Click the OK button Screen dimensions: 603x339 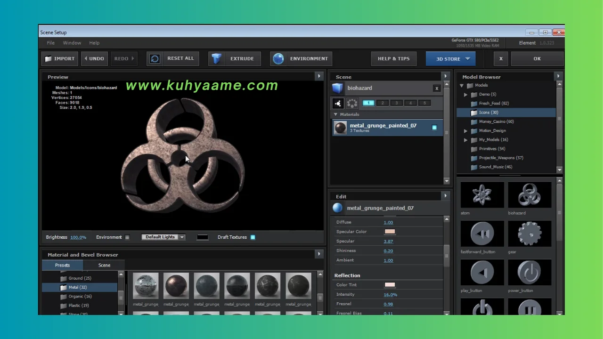tap(537, 58)
